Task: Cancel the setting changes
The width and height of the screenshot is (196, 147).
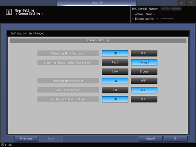Action: point(151,139)
